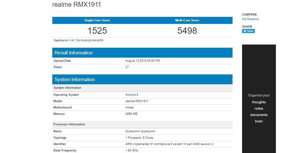The width and height of the screenshot is (303, 153).
Task: Click the Memory label
Action: pos(59,114)
